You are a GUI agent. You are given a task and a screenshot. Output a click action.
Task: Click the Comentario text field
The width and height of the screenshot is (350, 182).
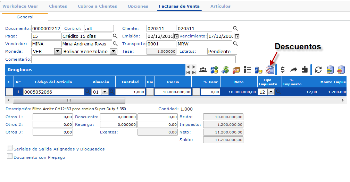click(x=133, y=59)
